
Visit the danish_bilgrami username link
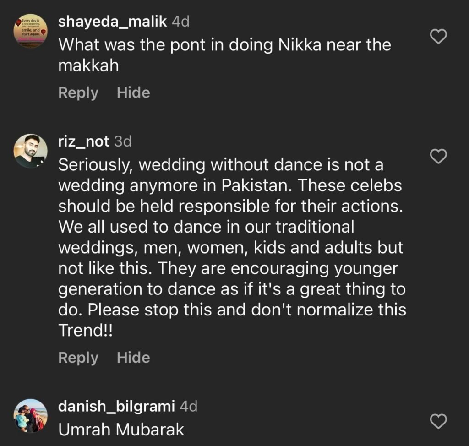pyautogui.click(x=117, y=406)
